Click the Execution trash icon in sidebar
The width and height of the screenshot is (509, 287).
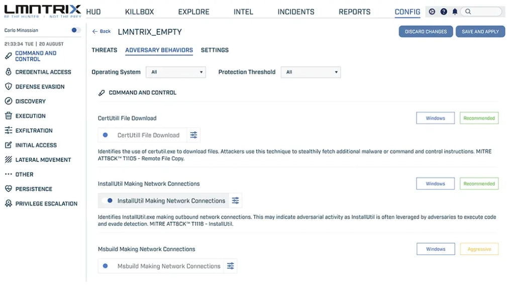click(8, 116)
